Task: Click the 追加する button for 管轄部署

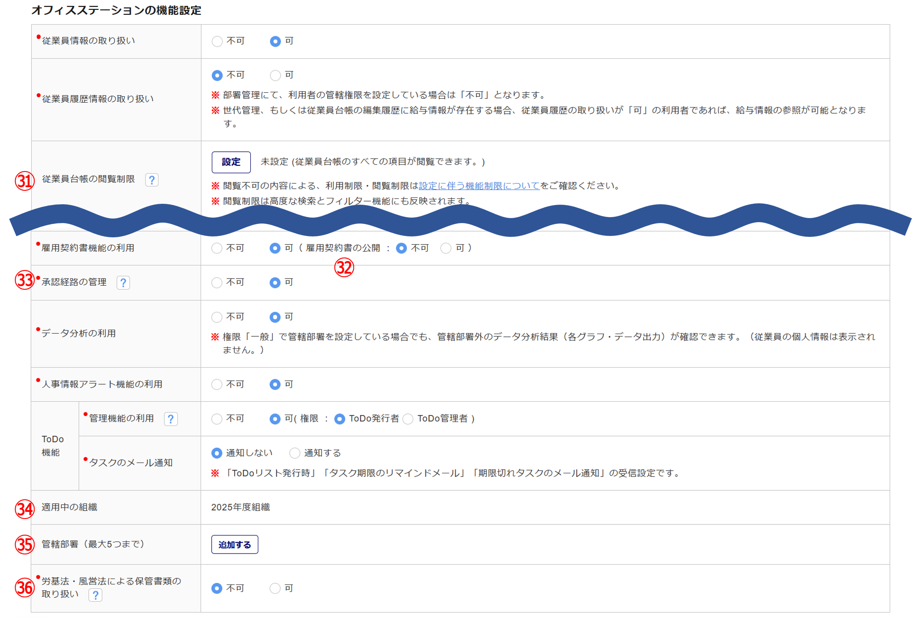Action: 235,545
